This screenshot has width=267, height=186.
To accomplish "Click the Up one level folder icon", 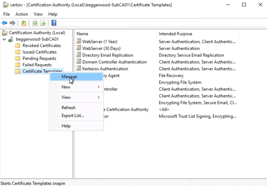I will point(23,23).
